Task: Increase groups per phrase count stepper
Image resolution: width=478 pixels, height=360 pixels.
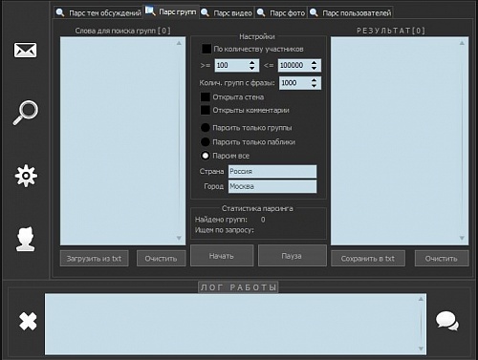Action: (x=315, y=80)
